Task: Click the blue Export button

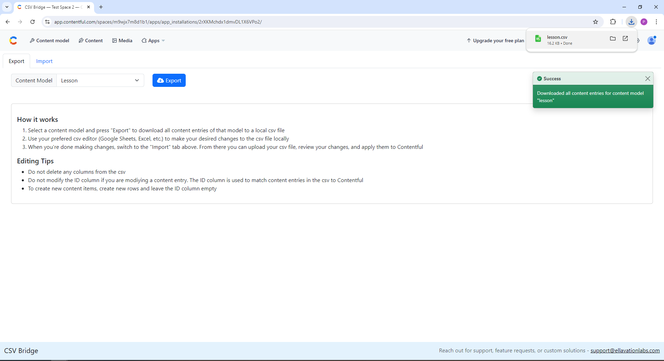Action: tap(169, 80)
